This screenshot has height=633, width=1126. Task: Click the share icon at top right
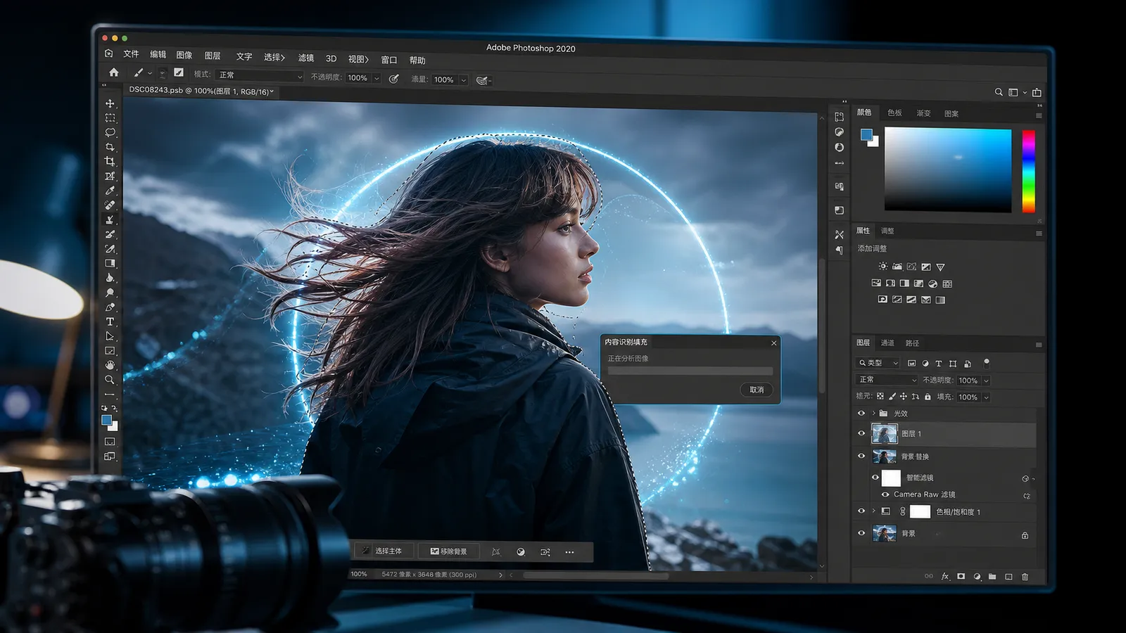pos(1037,92)
